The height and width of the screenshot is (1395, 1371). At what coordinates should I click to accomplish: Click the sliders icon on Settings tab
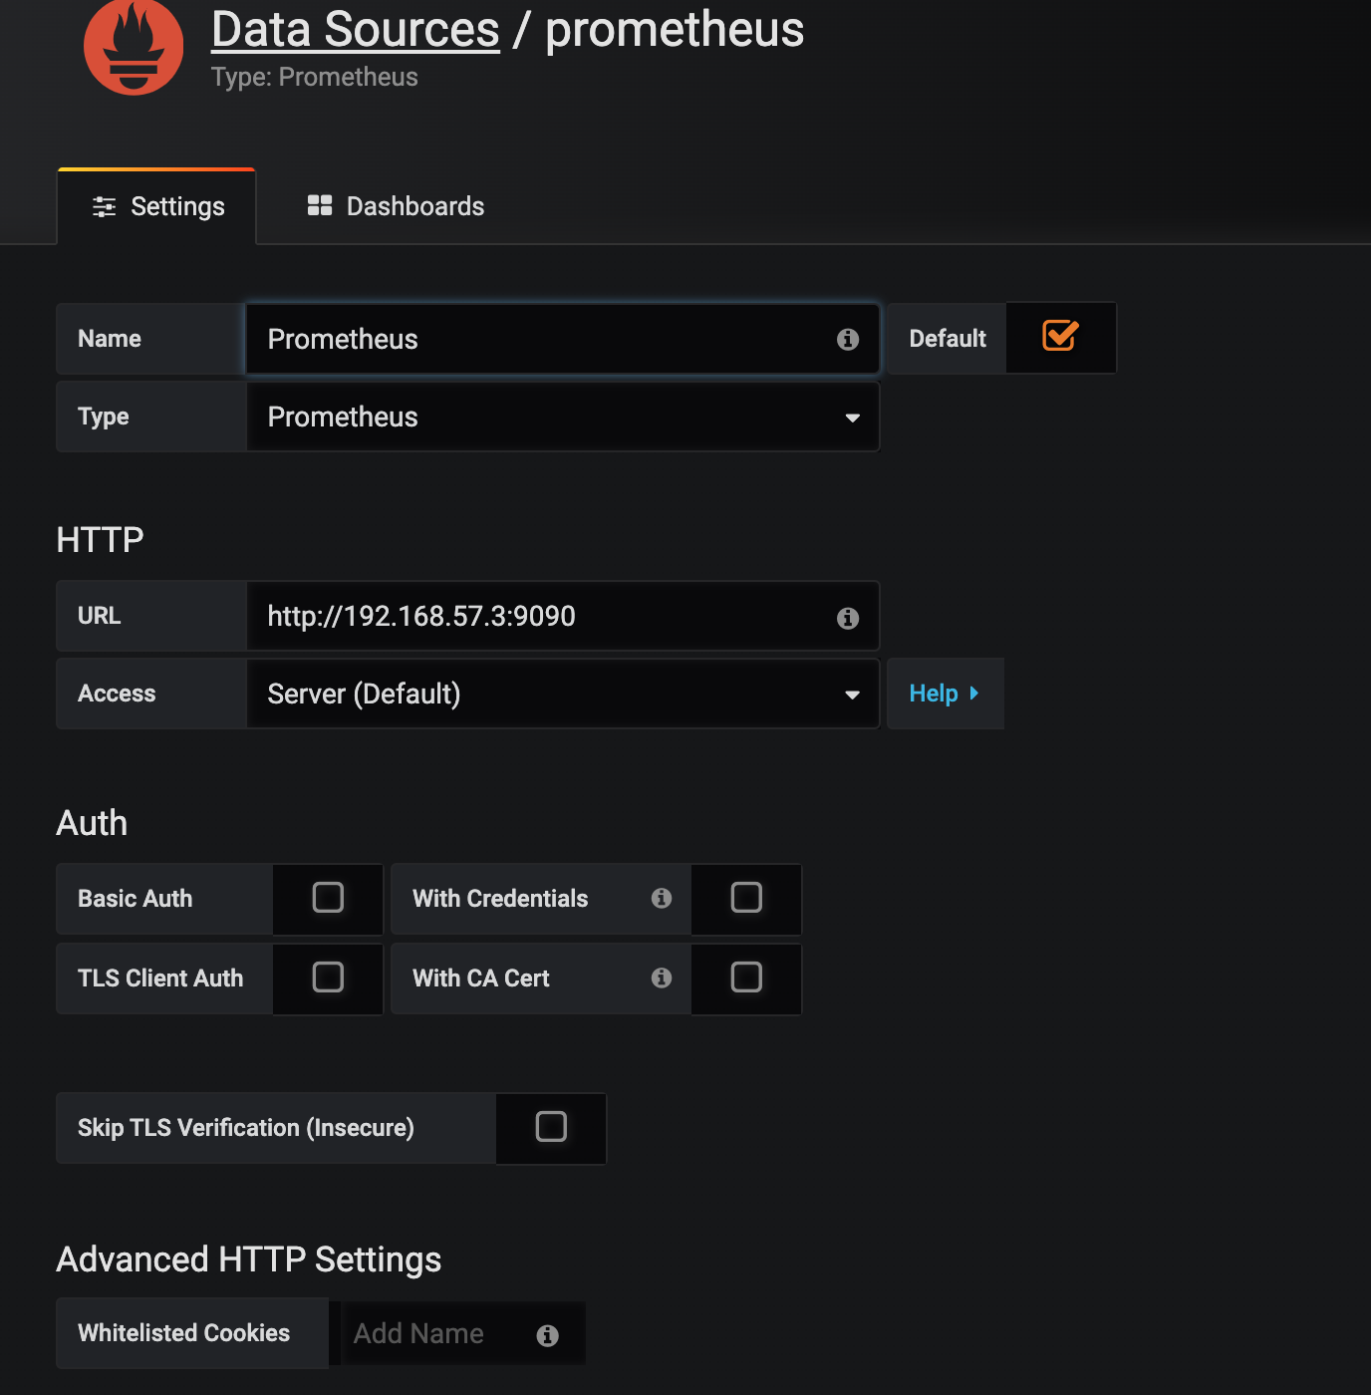click(x=104, y=206)
